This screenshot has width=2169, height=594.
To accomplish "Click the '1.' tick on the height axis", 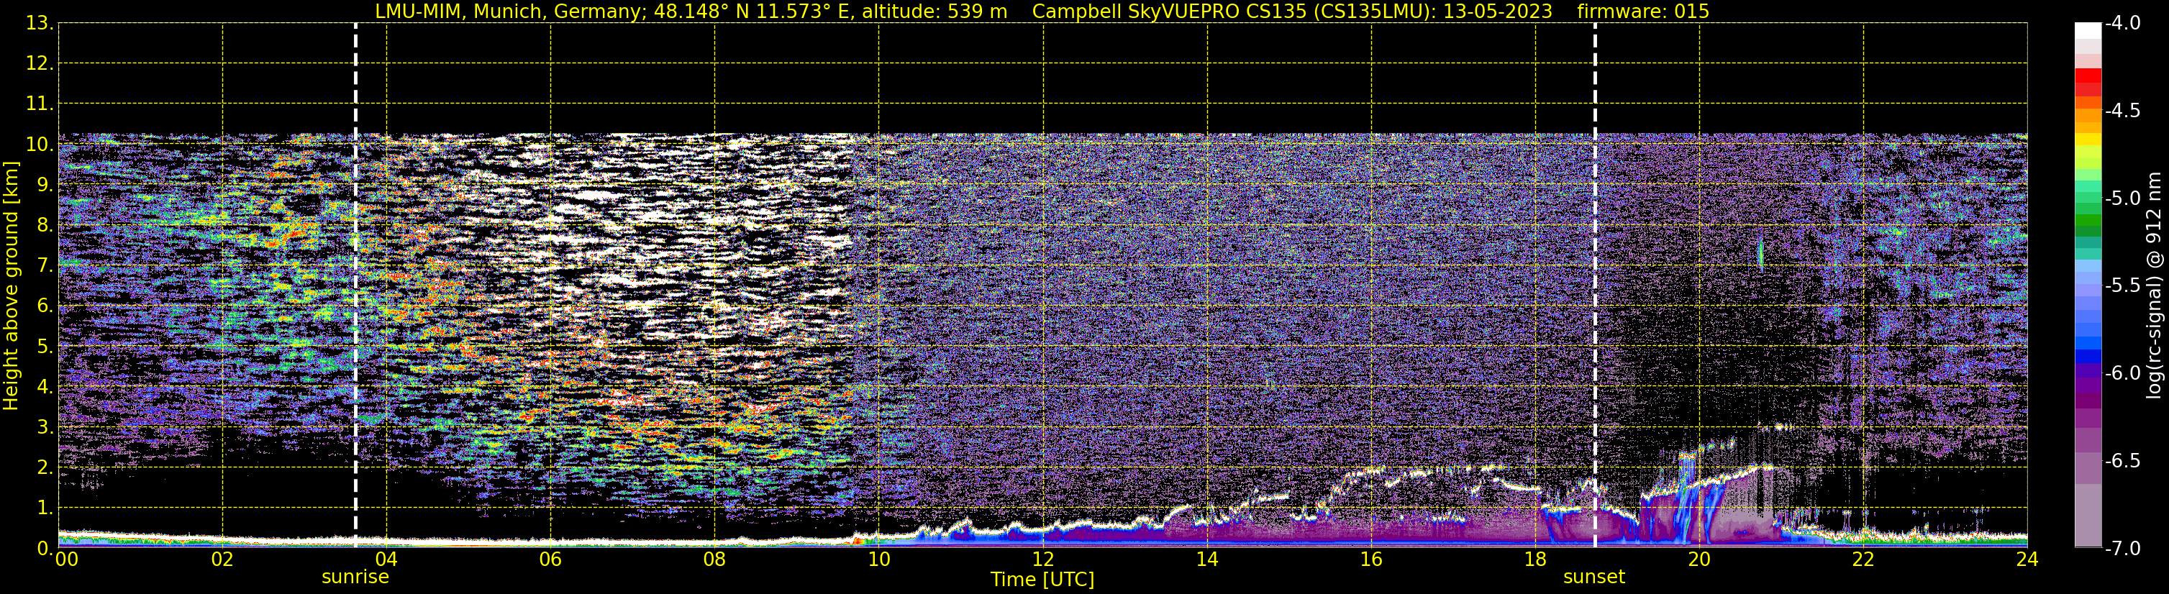I will (45, 508).
